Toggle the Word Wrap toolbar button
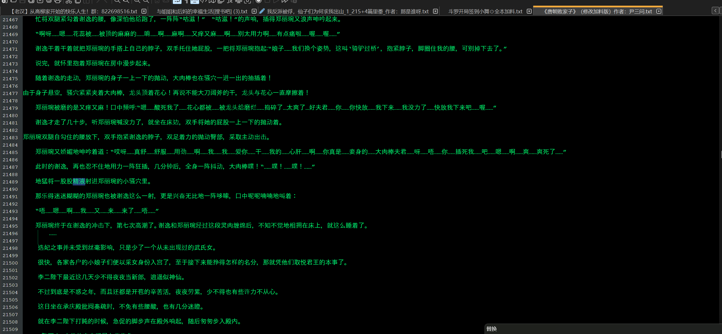Image resolution: width=722 pixels, height=334 pixels. 177,1
